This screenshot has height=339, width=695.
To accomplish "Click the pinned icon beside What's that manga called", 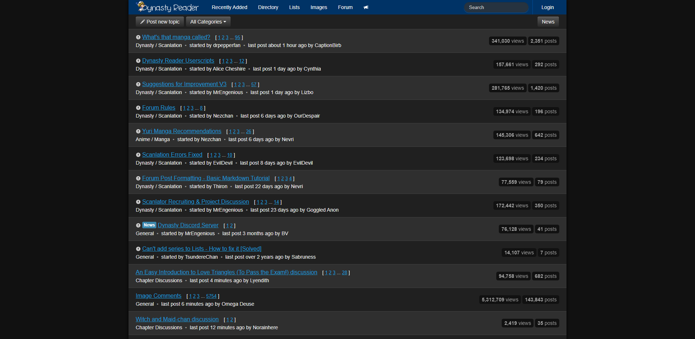I will coord(138,37).
